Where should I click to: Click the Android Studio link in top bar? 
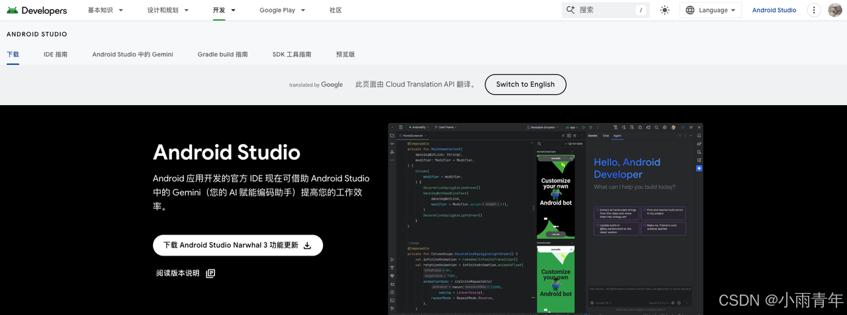774,10
